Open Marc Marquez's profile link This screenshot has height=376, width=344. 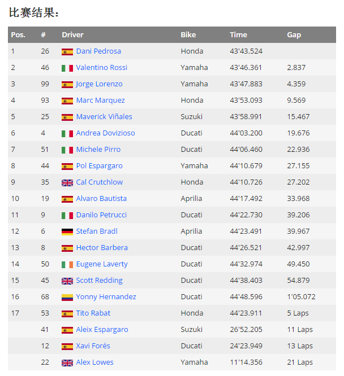tap(100, 100)
